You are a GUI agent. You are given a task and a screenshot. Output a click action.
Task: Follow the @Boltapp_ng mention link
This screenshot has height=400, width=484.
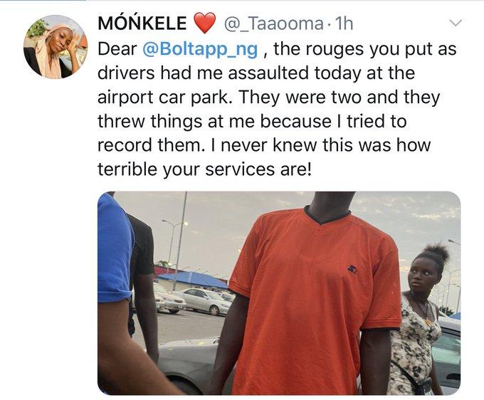200,49
